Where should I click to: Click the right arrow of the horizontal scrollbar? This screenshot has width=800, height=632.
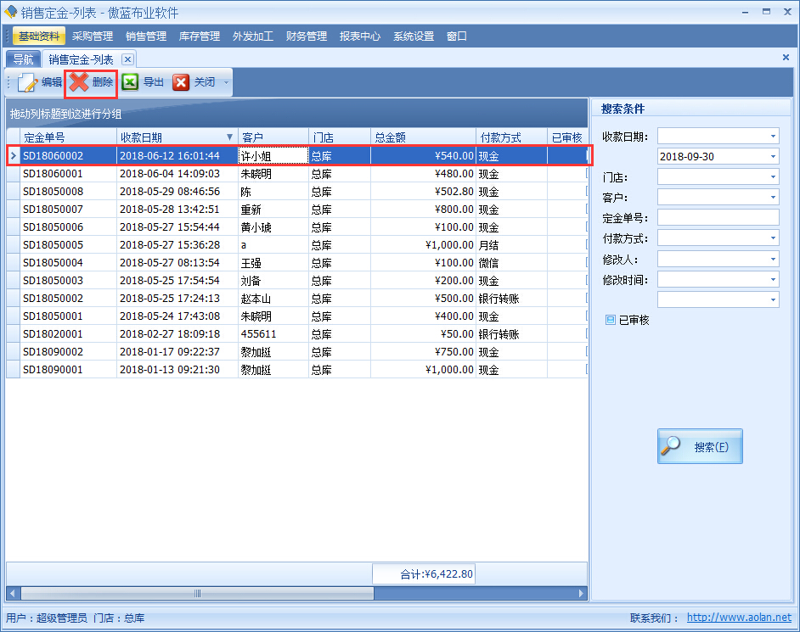582,594
